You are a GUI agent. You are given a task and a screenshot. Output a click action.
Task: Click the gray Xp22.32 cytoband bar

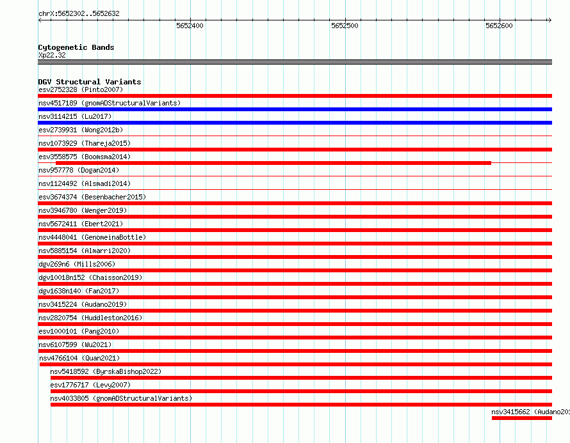pyautogui.click(x=295, y=62)
